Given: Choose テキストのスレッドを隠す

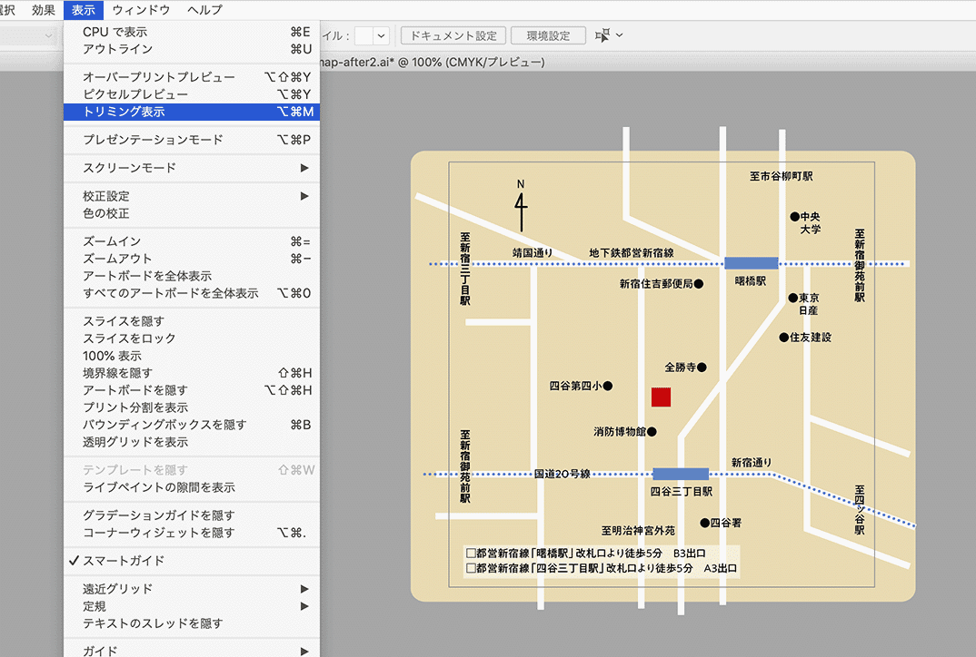Looking at the screenshot, I should [192, 624].
